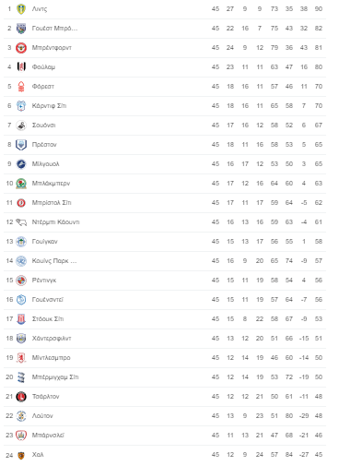Image resolution: width=339 pixels, height=466 pixels.
Task: Click the Λιντς club crest
Action: click(x=21, y=9)
